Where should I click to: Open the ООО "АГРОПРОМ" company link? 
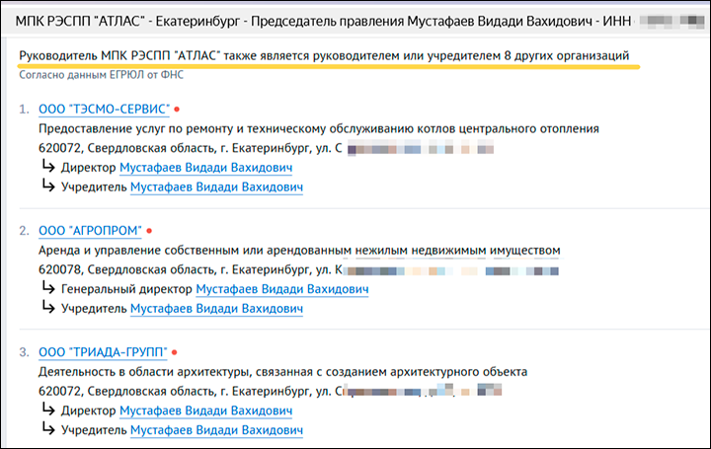pos(90,231)
